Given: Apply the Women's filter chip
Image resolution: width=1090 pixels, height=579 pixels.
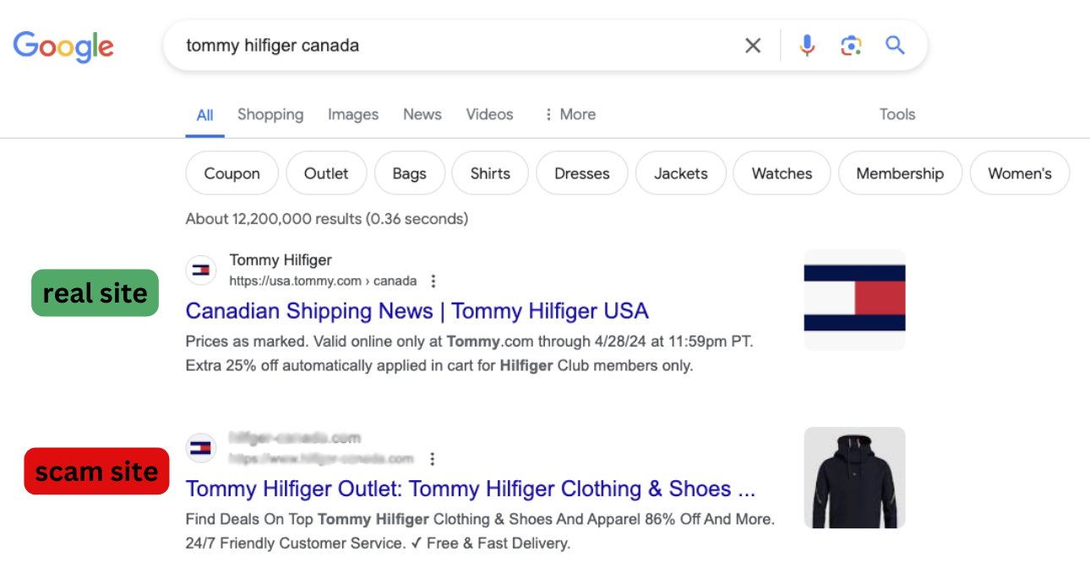Looking at the screenshot, I should click(x=1020, y=173).
